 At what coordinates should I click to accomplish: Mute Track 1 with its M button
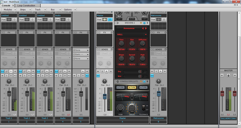tap(2, 76)
